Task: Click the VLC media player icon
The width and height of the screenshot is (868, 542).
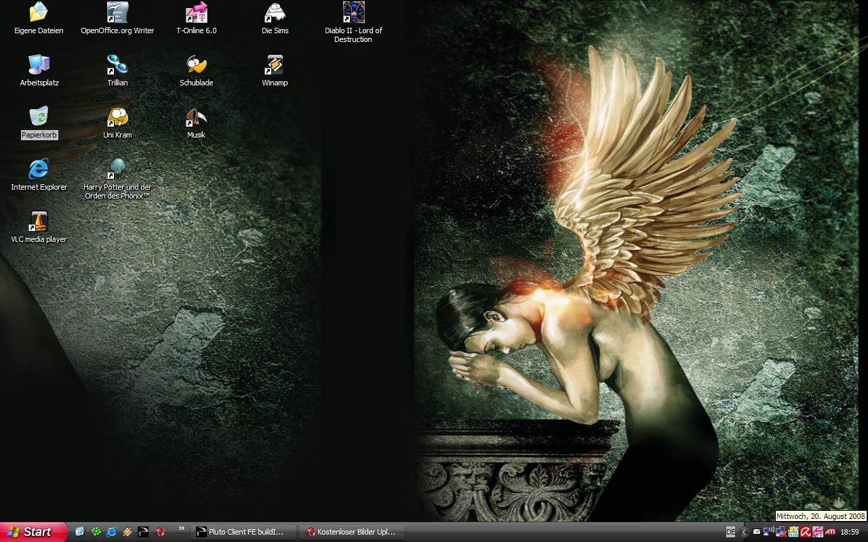Action: tap(39, 222)
